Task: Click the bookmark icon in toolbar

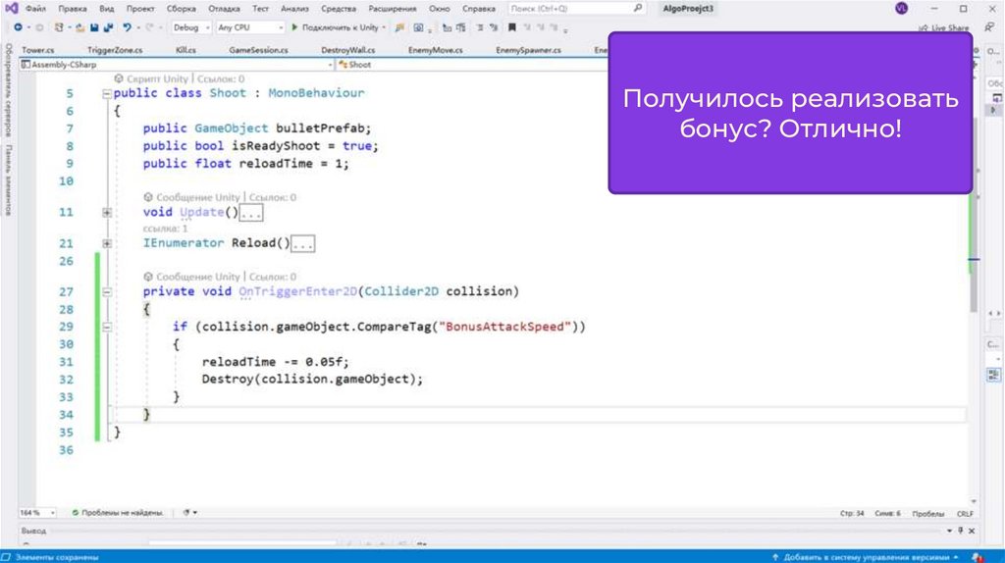Action: [x=511, y=28]
